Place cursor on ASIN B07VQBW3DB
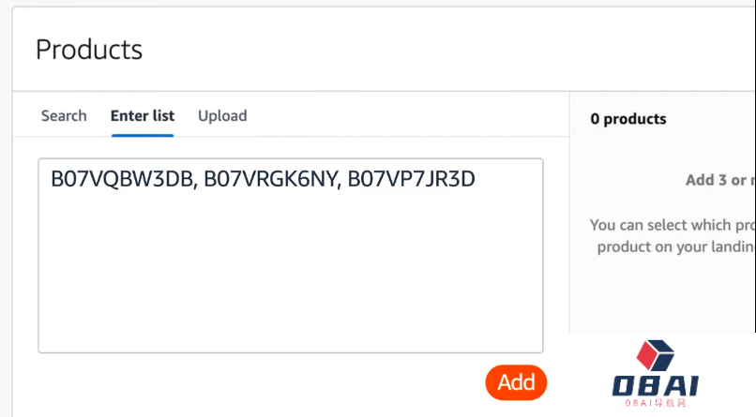Viewport: 756px width, 417px height. (122, 179)
